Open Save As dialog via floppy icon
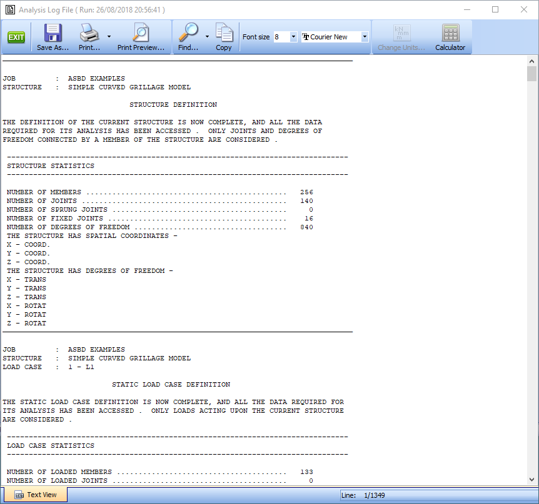This screenshot has width=539, height=504. 53,37
